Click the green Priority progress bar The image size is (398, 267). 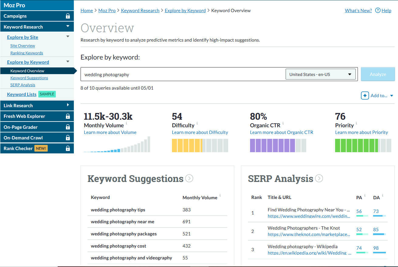pyautogui.click(x=363, y=145)
